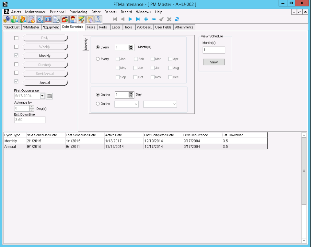311x247 pixels.
Task: Open the gears settings toolbar icon
Action: [6, 19]
